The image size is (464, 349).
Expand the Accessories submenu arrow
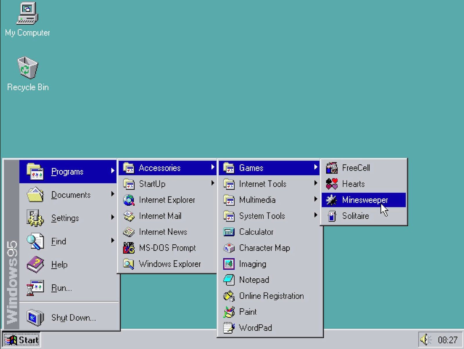(213, 167)
